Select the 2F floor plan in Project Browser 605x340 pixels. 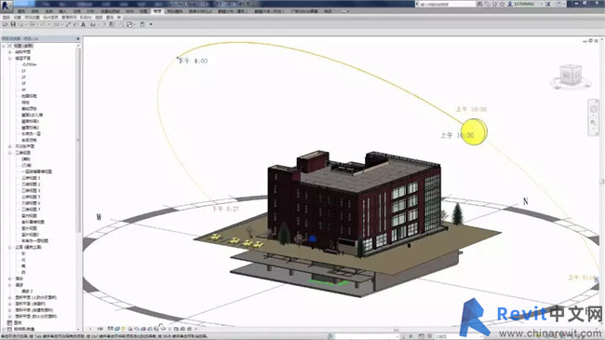[23, 77]
